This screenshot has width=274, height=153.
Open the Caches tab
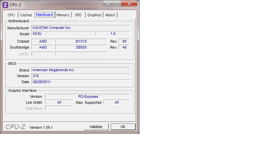pyautogui.click(x=26, y=15)
